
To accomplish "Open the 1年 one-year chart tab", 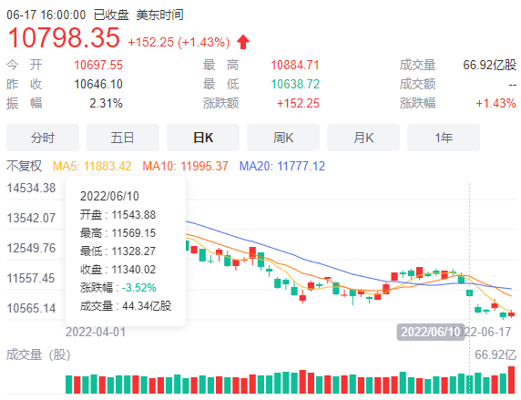I will click(x=444, y=138).
